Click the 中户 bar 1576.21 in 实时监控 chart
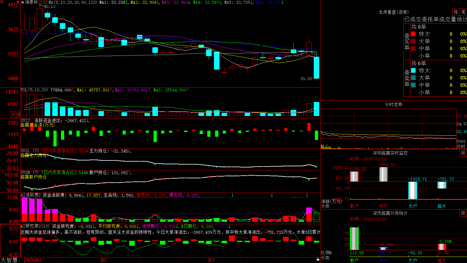The width and height of the screenshot is (467, 263). click(384, 174)
